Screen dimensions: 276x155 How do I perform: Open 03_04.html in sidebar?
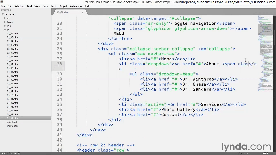coord(13,72)
